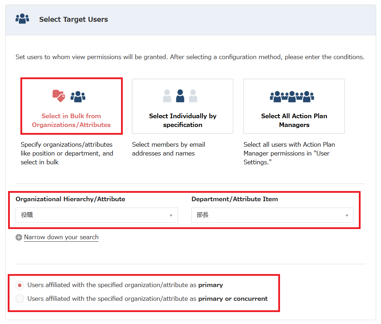Click the 'Select members by email addresses' description
Image resolution: width=381 pixels, height=324 pixels.
point(169,149)
